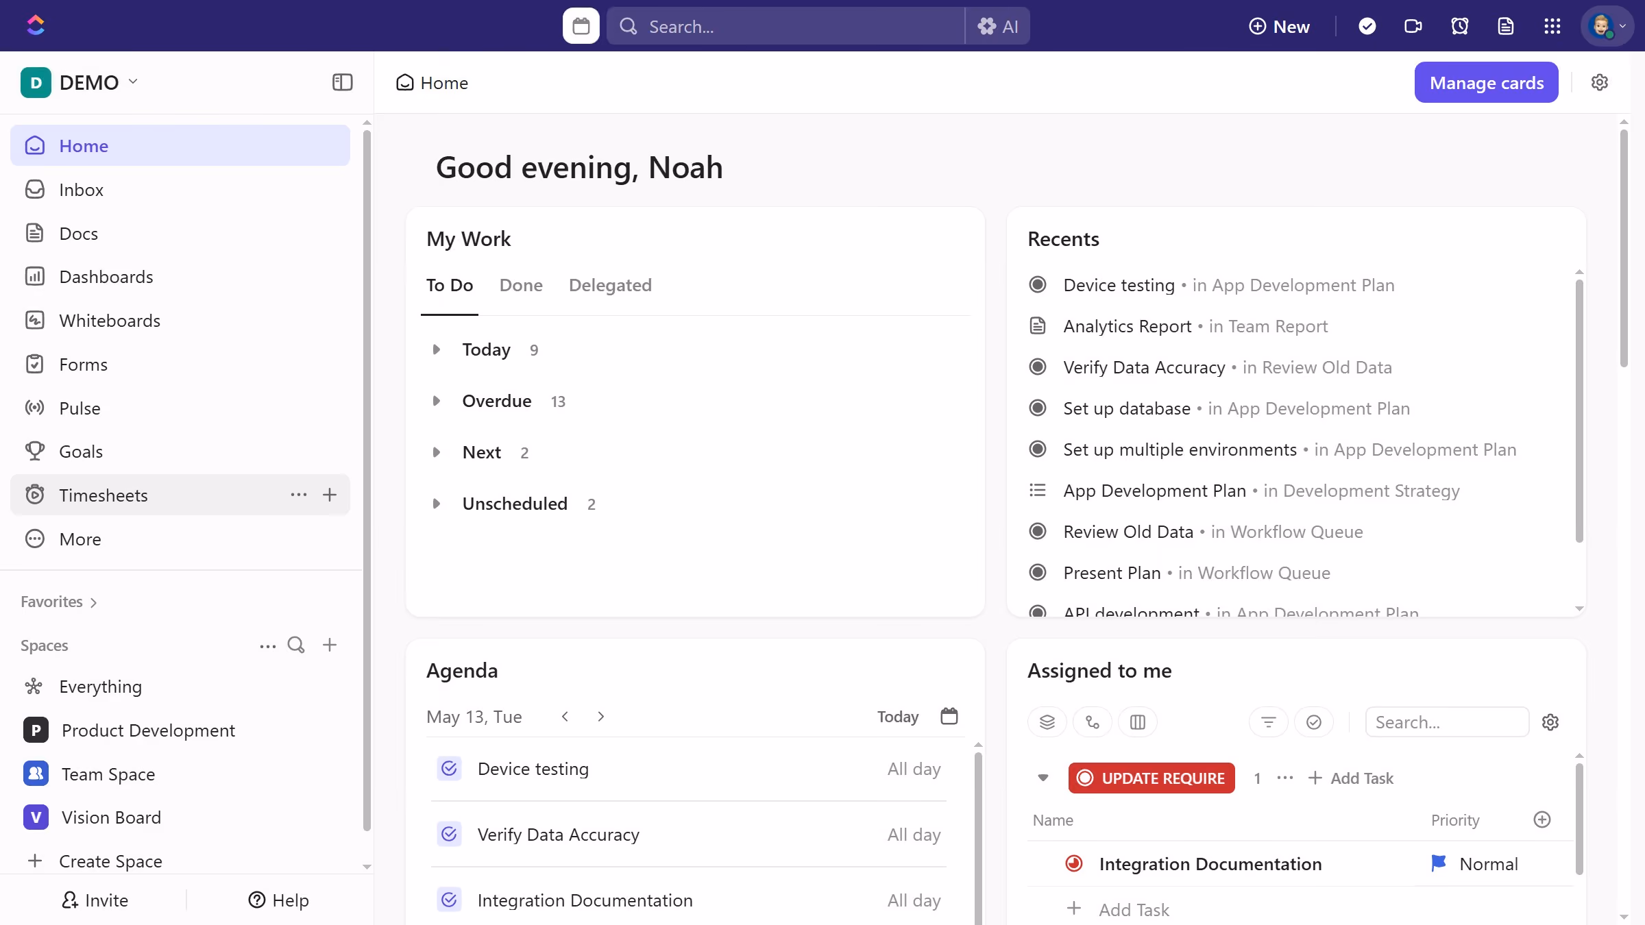This screenshot has width=1645, height=925.
Task: Click the group-by layers icon in Assigned to me
Action: (x=1047, y=722)
